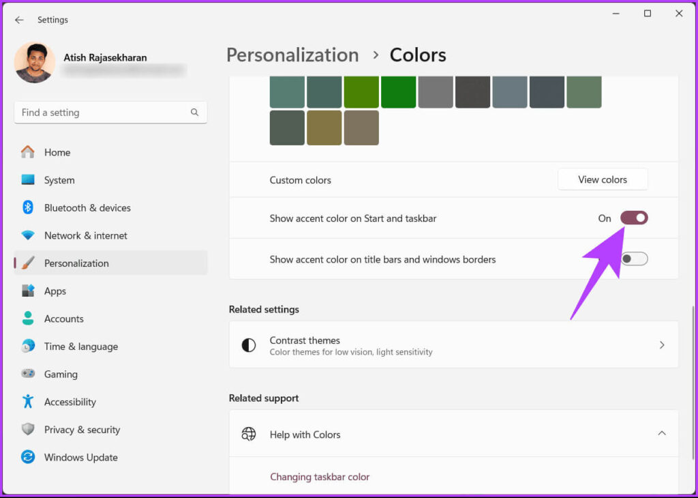
Task: Select Time & language in sidebar
Action: [80, 347]
